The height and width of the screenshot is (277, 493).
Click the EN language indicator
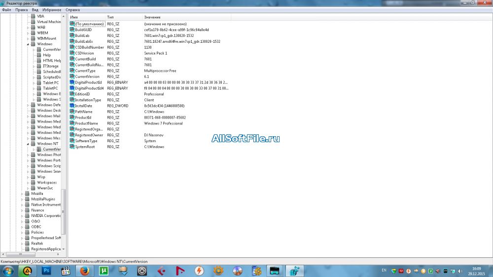pos(384,271)
